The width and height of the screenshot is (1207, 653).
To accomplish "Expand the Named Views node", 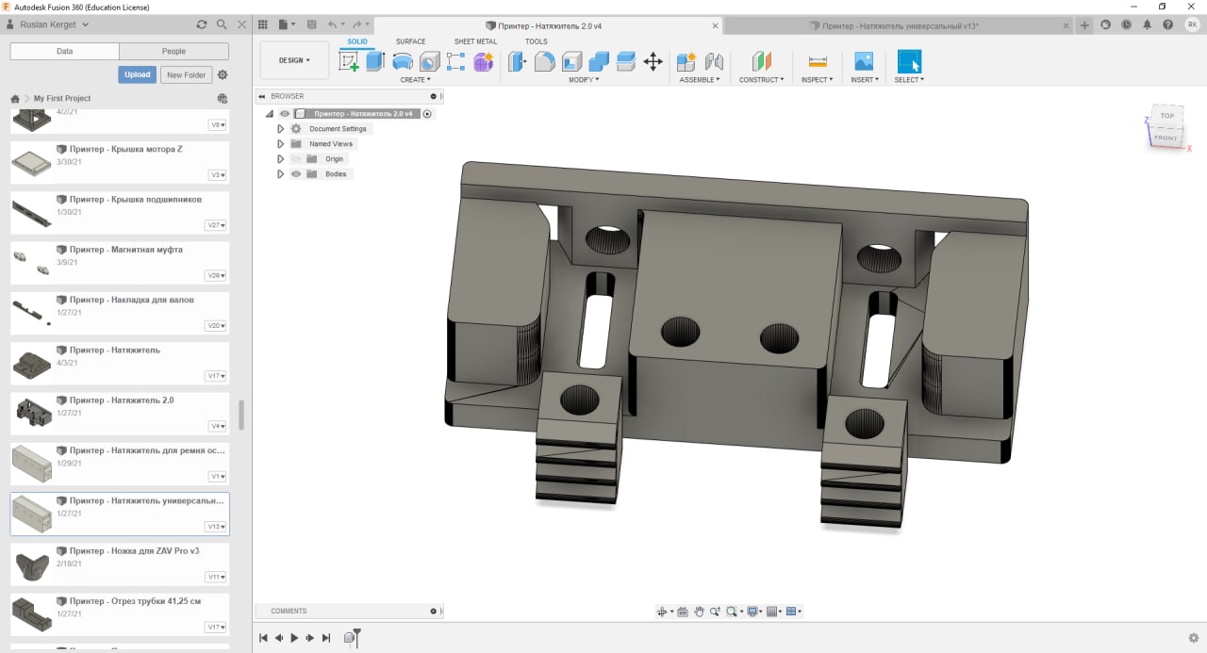I will (280, 144).
